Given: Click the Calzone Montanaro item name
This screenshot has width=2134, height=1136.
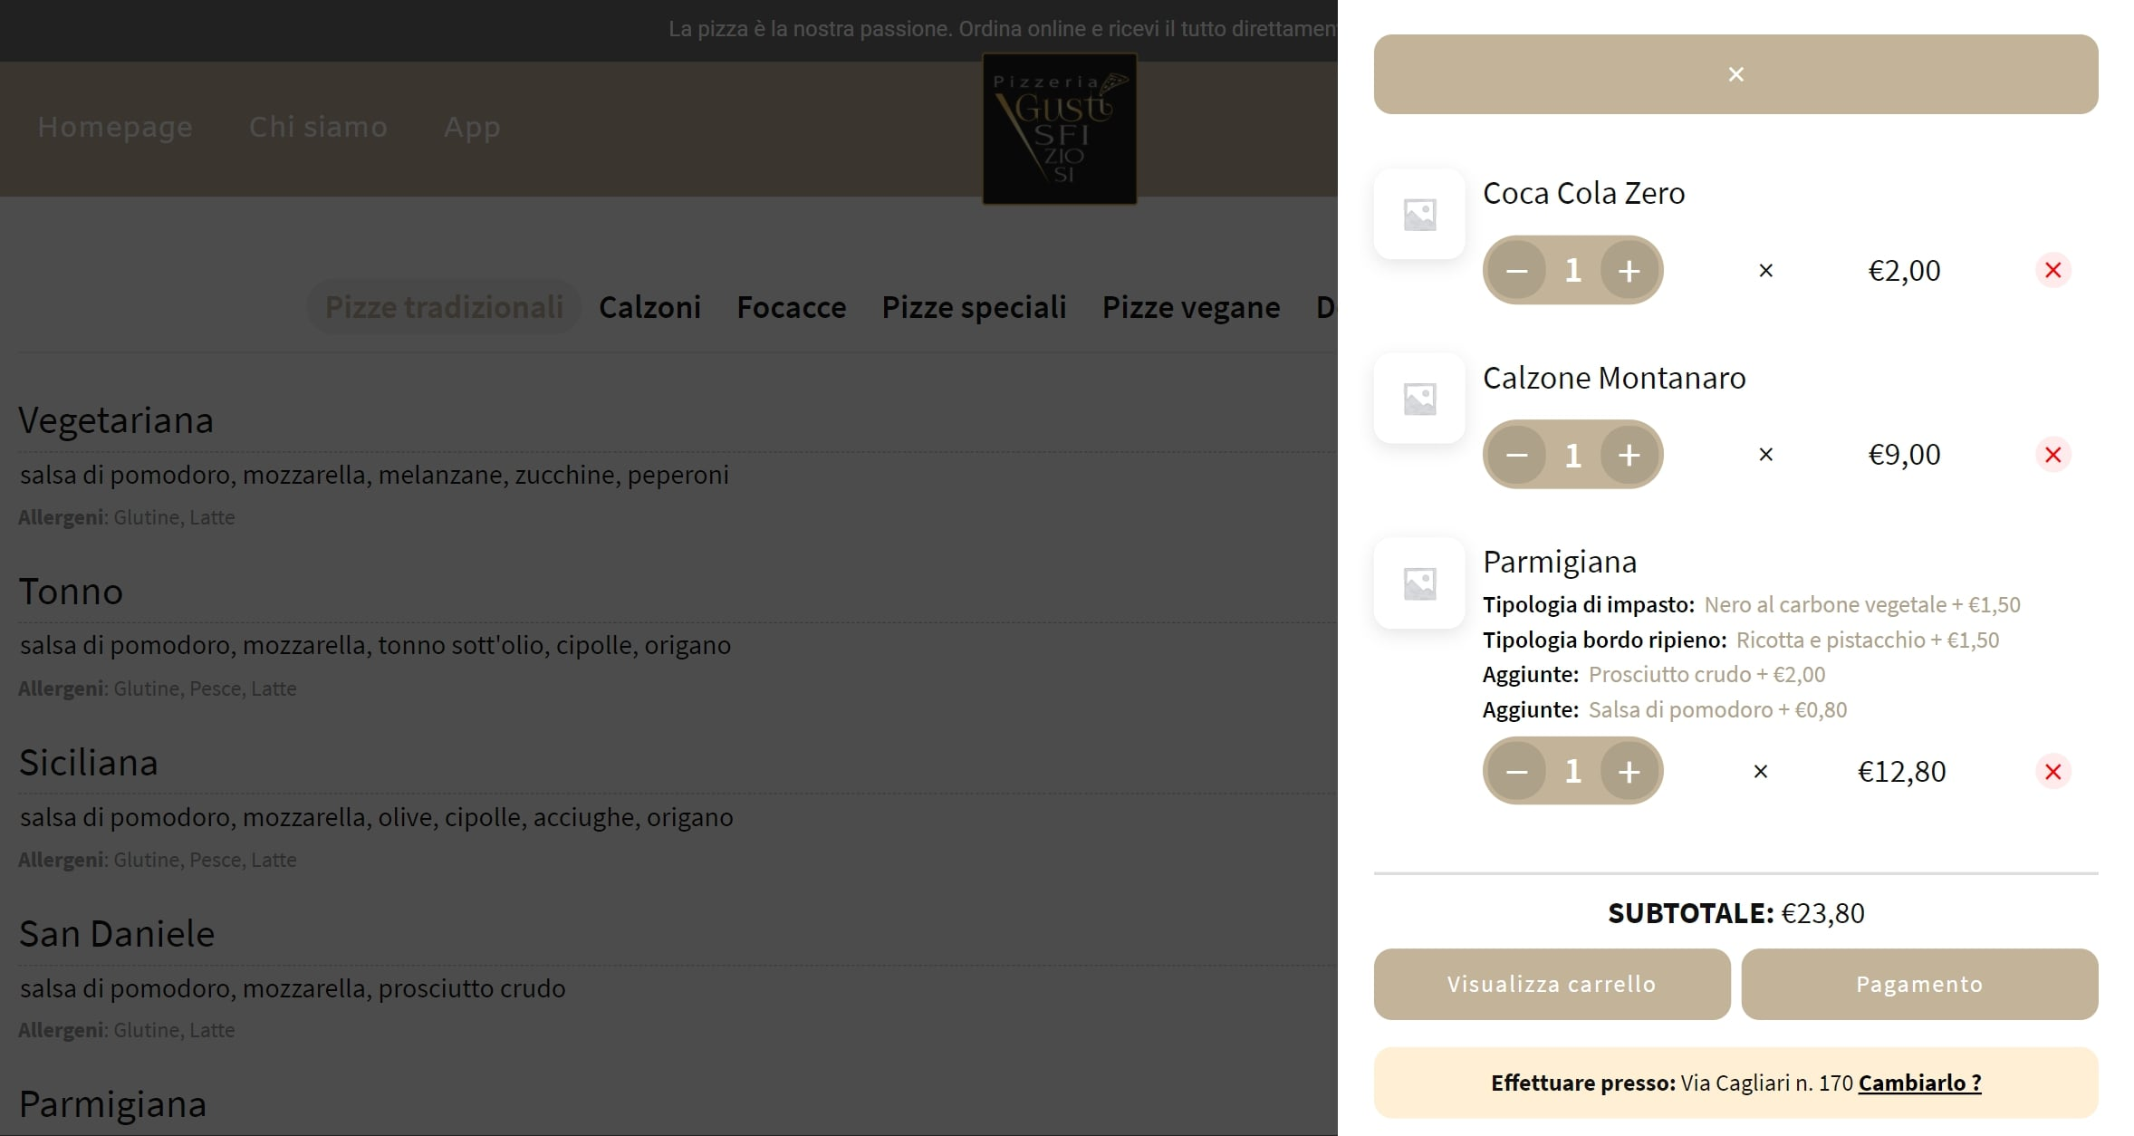Looking at the screenshot, I should click(x=1614, y=378).
